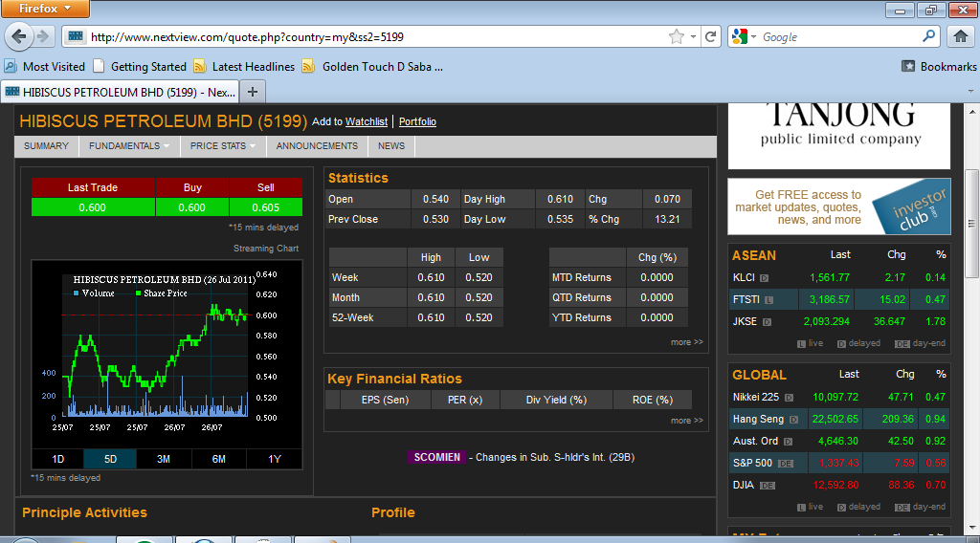
Task: Open the Aust. Ord index row
Action: tap(838, 441)
